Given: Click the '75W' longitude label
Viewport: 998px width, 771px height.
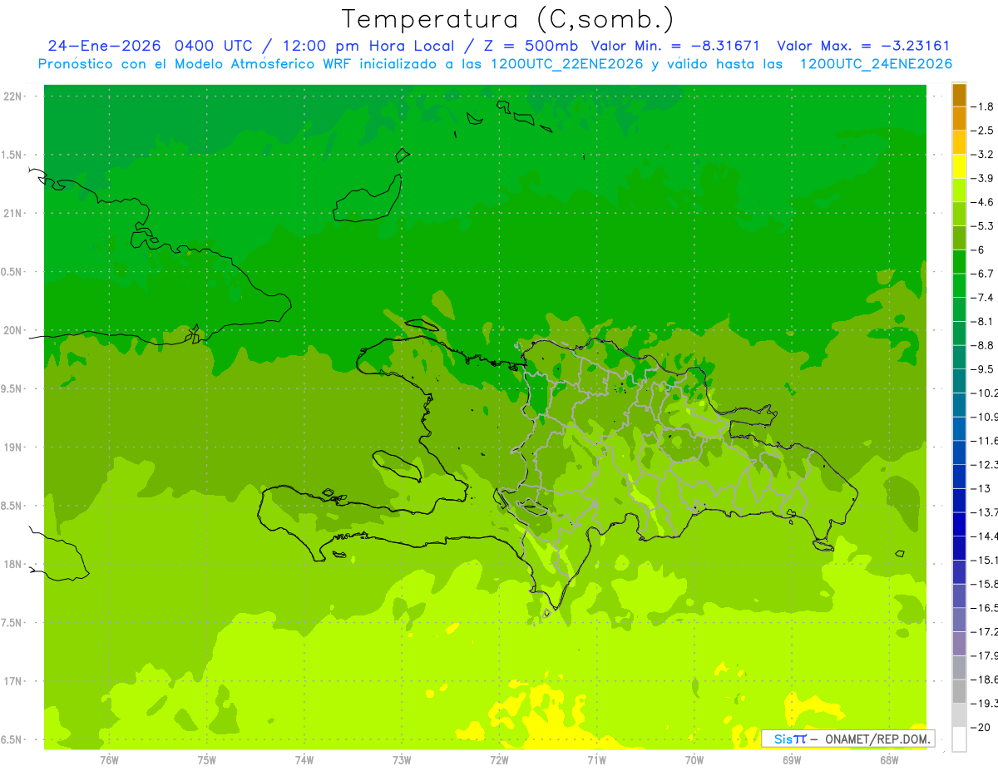Looking at the screenshot, I should tap(206, 759).
